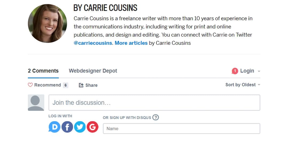Click the heart Recommend icon
Image resolution: width=294 pixels, height=143 pixels.
coord(30,85)
